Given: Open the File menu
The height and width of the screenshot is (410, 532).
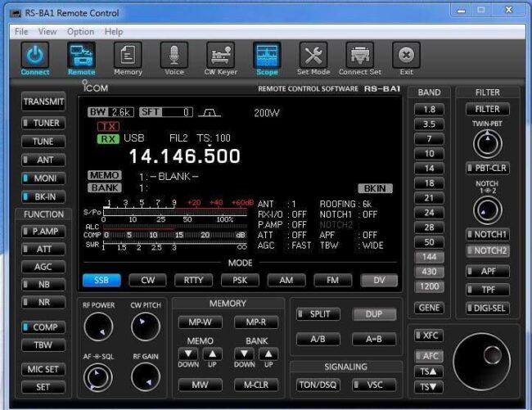Looking at the screenshot, I should [x=21, y=31].
